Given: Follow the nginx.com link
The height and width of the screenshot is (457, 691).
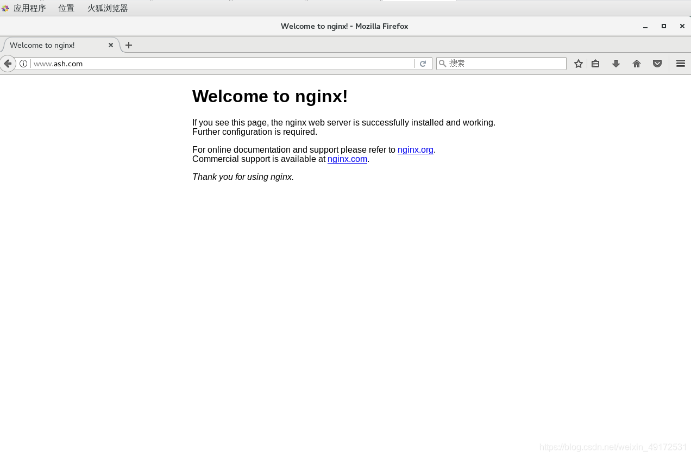Looking at the screenshot, I should [348, 159].
